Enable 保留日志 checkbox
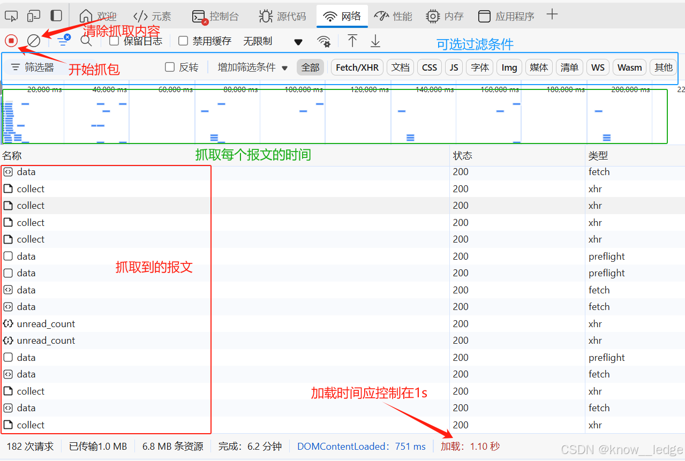685x461 pixels. (x=114, y=41)
